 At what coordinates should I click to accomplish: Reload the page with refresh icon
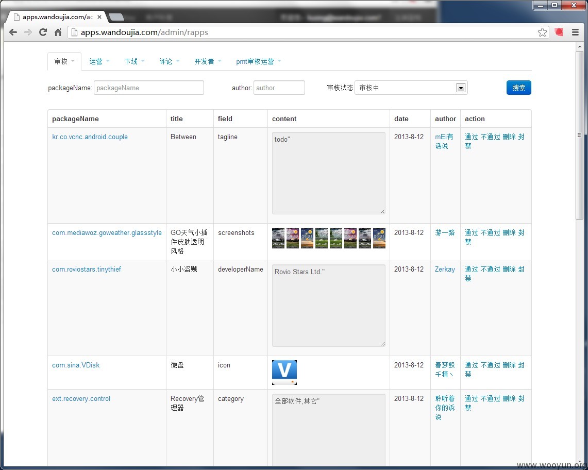(43, 32)
